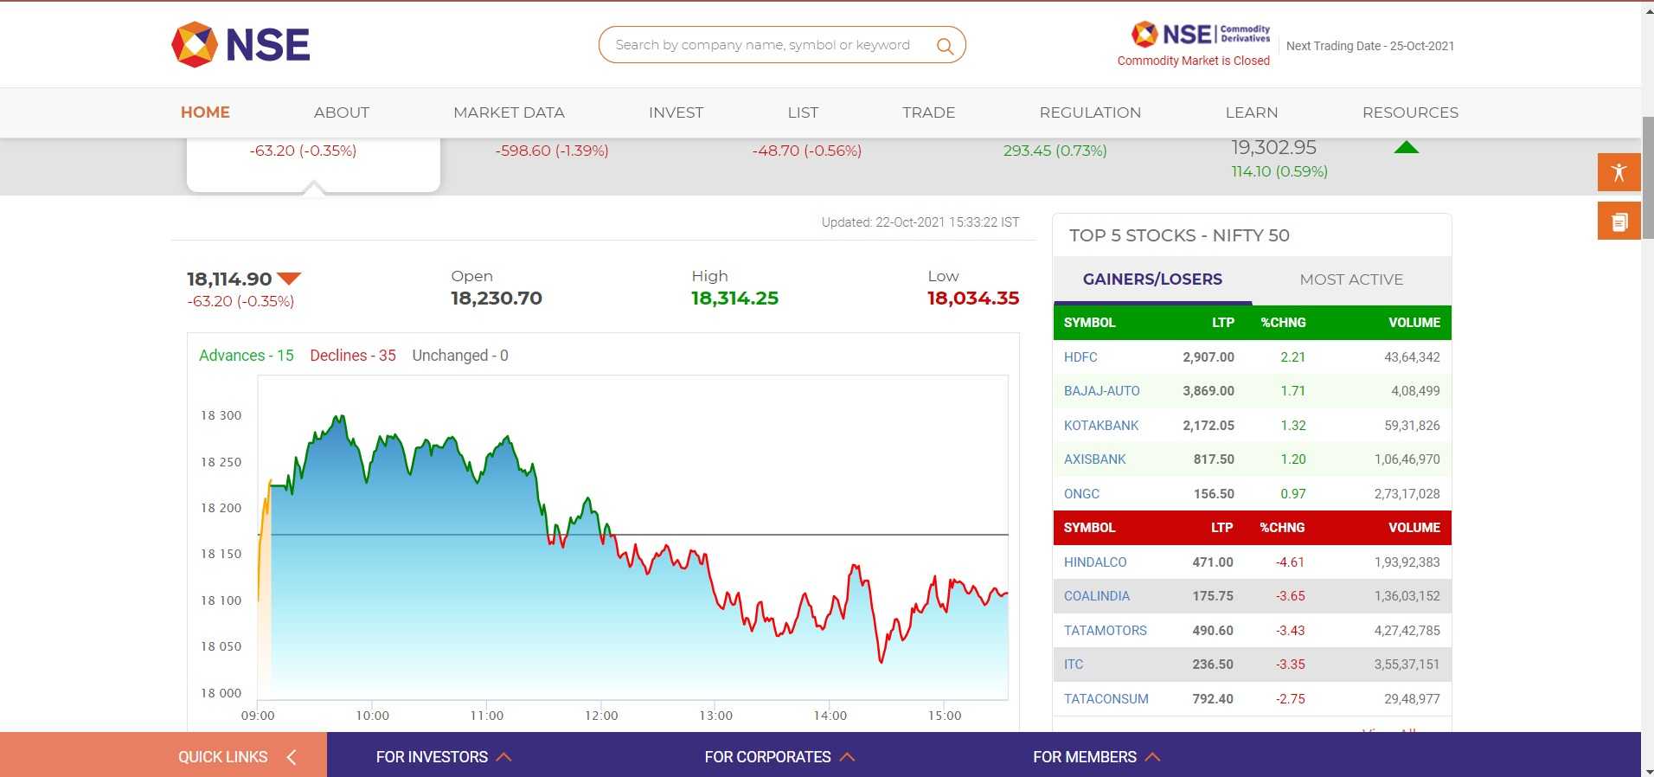1654x777 pixels.
Task: Click Unchanged - 0 label
Action: [x=460, y=356]
